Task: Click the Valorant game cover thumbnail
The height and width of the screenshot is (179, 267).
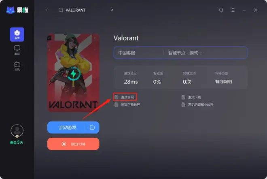Action: pyautogui.click(x=73, y=73)
